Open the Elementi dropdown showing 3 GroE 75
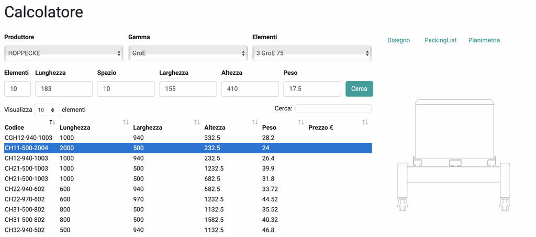536x237 pixels. [x=312, y=53]
